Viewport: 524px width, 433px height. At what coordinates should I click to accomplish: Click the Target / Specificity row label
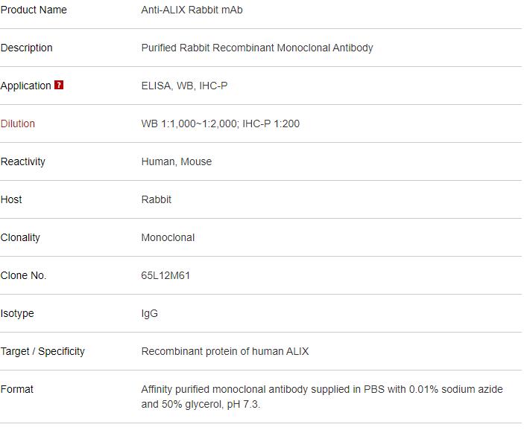point(42,351)
